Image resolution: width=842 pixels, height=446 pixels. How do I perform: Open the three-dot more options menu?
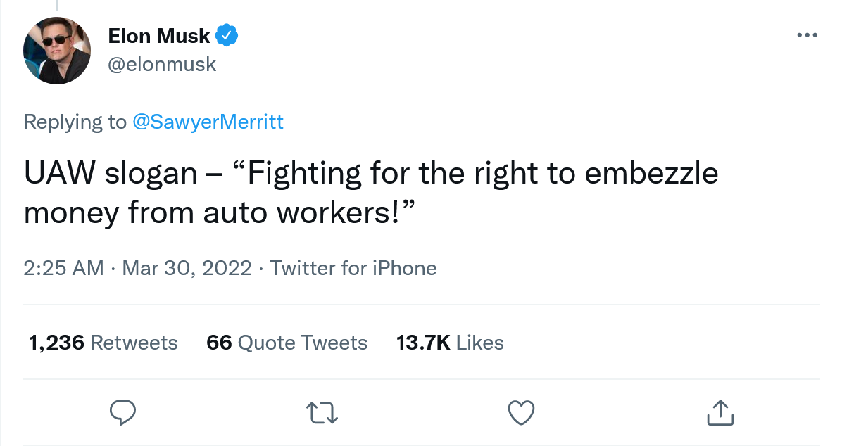coord(807,35)
